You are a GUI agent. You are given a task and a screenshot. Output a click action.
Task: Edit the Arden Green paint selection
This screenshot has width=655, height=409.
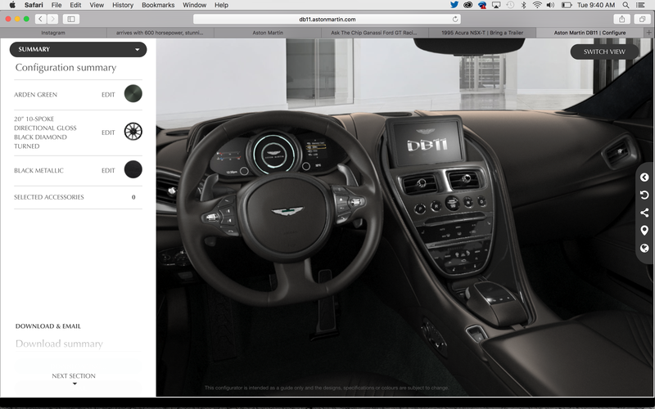click(x=108, y=95)
